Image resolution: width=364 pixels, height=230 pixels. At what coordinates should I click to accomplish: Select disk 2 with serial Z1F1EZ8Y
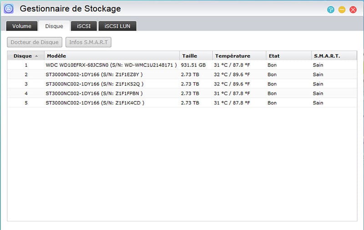[x=182, y=75]
